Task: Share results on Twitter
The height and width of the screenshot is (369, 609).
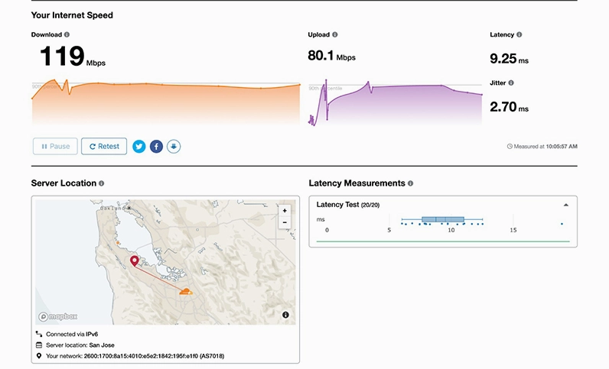Action: tap(138, 146)
